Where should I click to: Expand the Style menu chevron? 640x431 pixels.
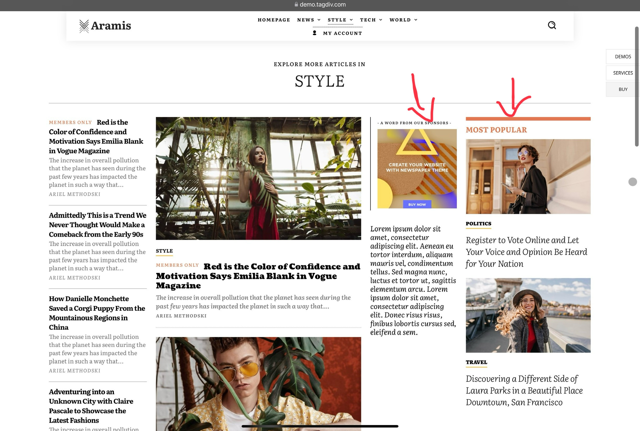click(x=351, y=20)
